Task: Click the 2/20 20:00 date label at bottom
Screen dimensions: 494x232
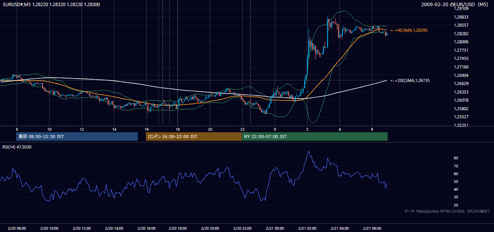Action: coord(210,228)
